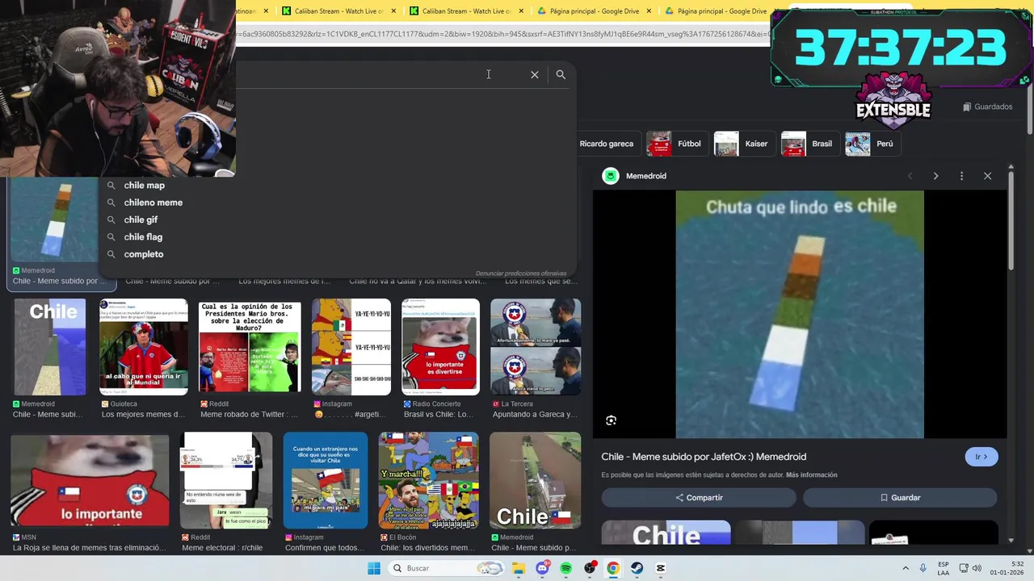The image size is (1034, 581).
Task: Open Spotify from the taskbar
Action: pyautogui.click(x=565, y=568)
